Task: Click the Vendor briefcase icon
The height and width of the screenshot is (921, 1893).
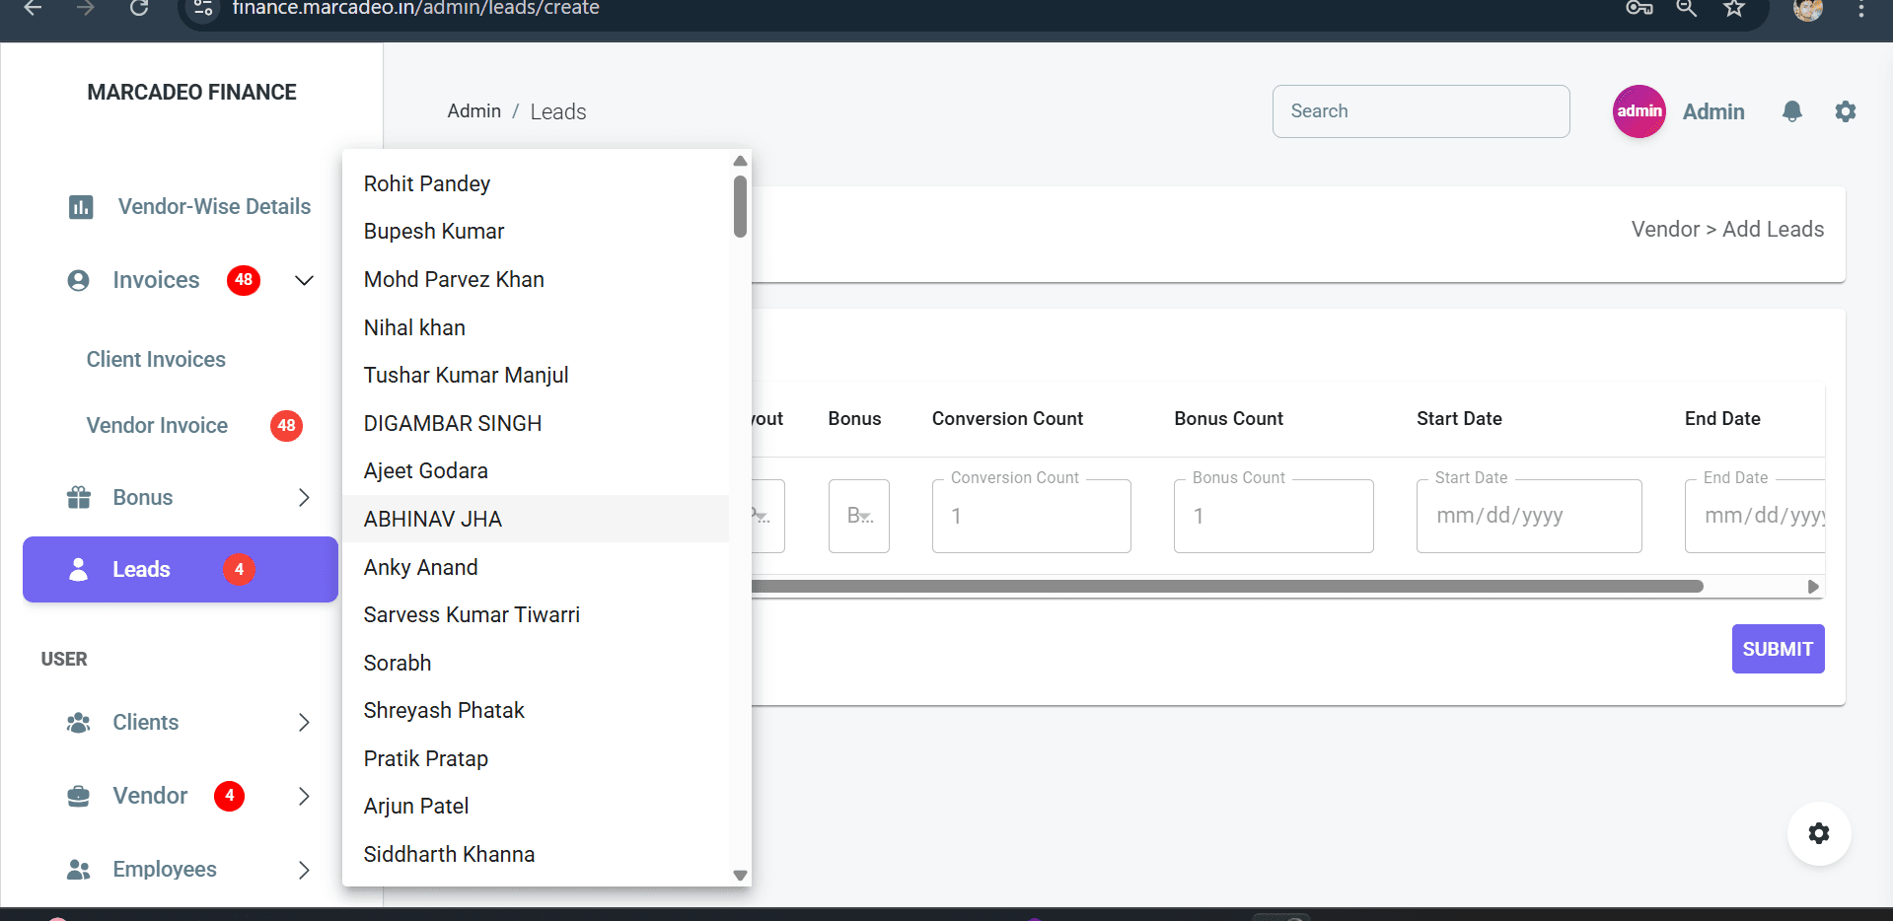Action: click(x=77, y=796)
